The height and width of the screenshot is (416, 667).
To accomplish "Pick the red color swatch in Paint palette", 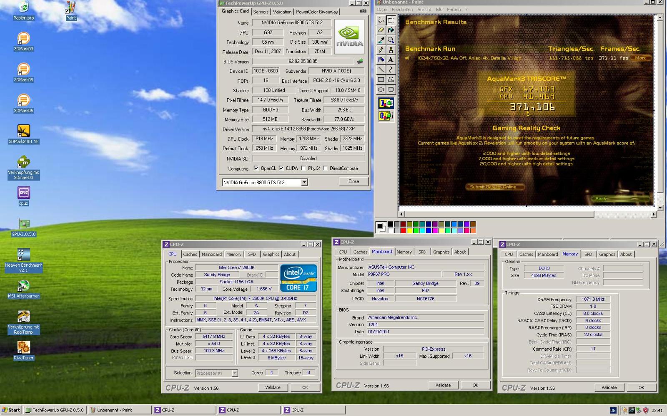I will pyautogui.click(x=403, y=230).
